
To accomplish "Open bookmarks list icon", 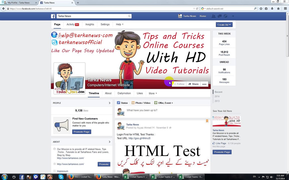I will tap(266, 9).
